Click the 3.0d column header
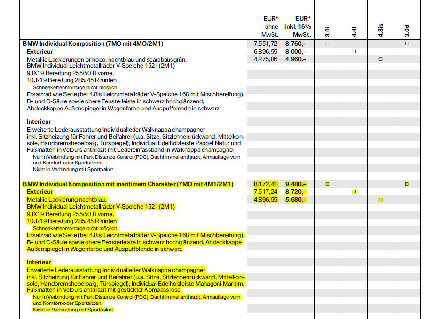The height and width of the screenshot is (319, 439). [407, 31]
